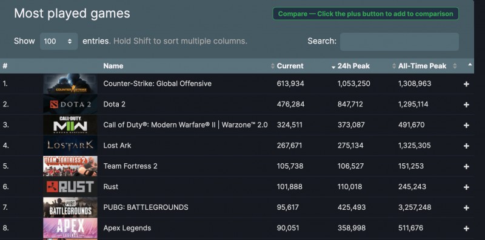This screenshot has width=485, height=240.
Task: Select Call of Duty current count 324,511
Action: click(290, 125)
